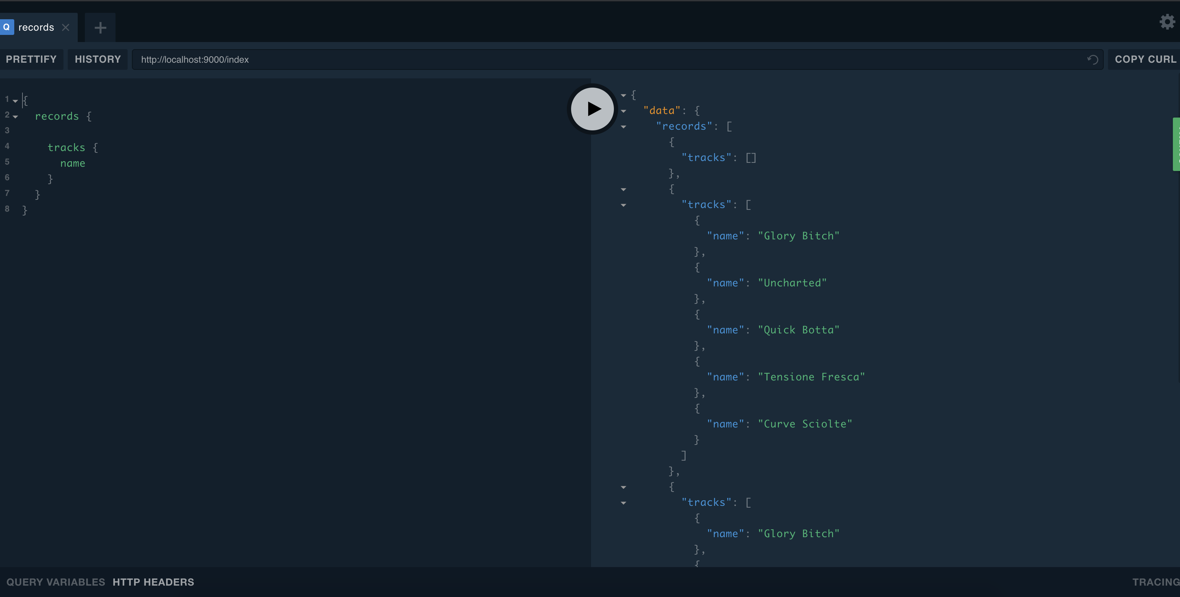
Task: Click the PRETTIFY button
Action: click(x=31, y=59)
